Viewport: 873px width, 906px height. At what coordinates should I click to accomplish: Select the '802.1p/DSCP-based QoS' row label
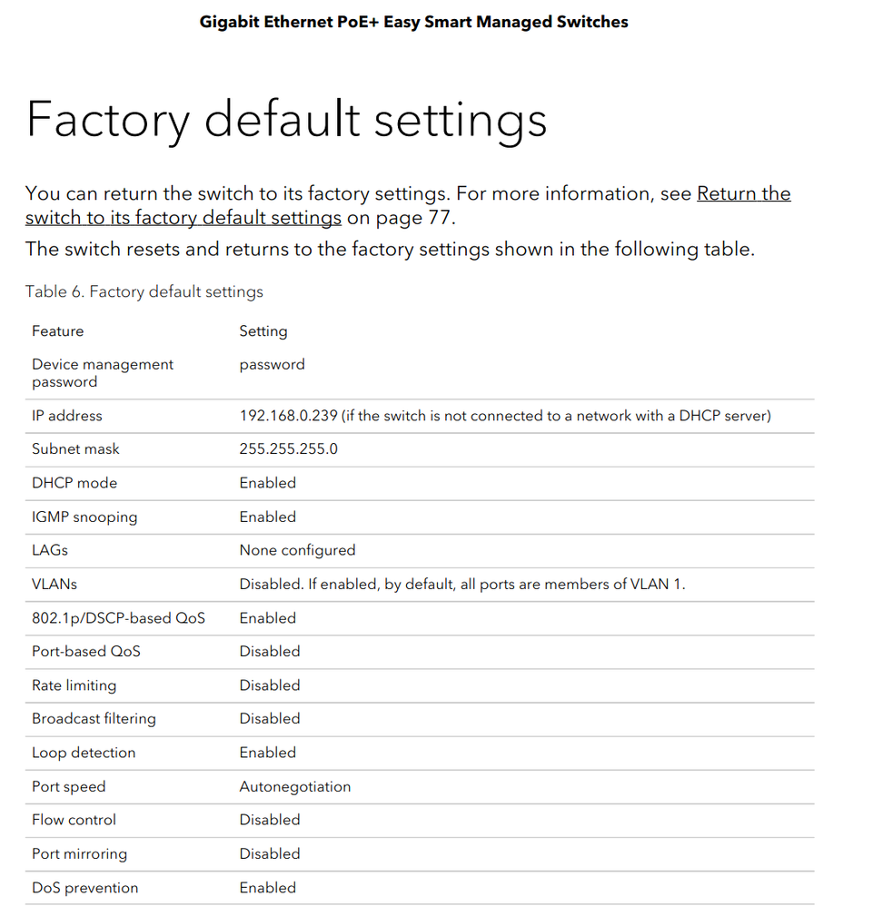pos(118,618)
